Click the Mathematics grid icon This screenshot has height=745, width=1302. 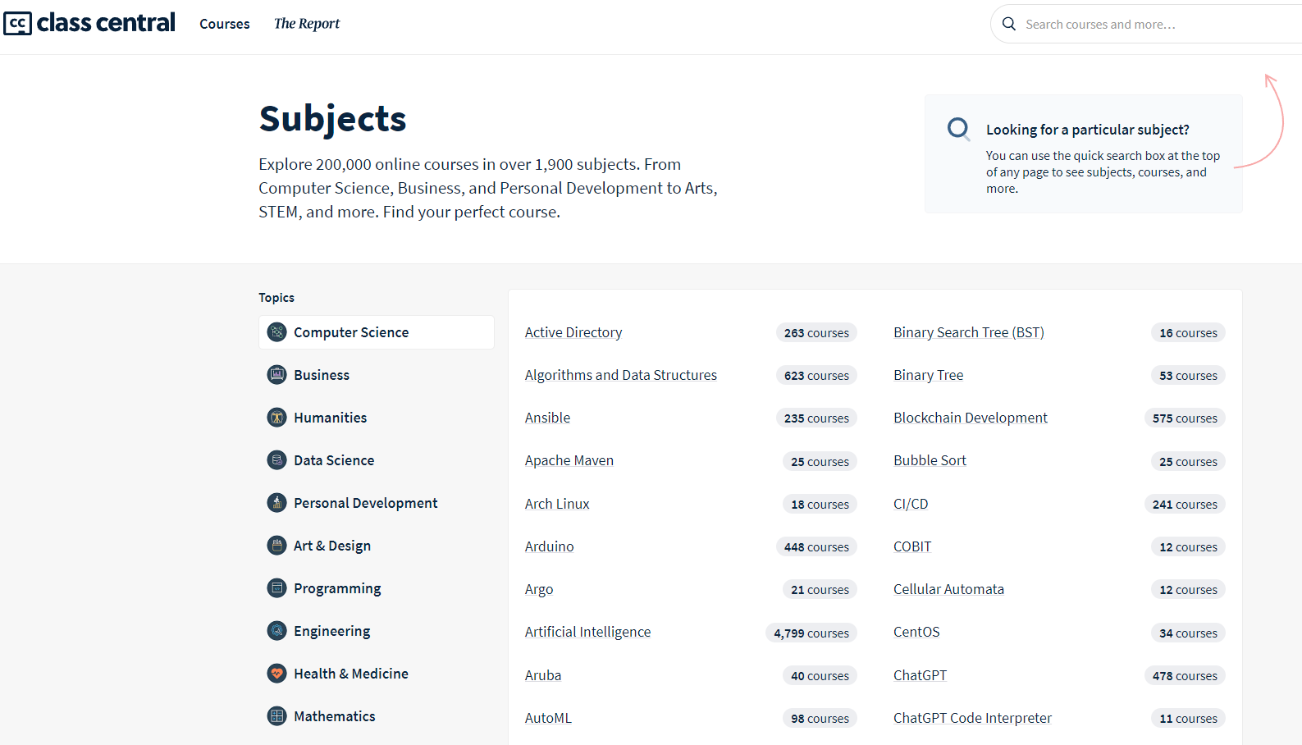tap(277, 716)
